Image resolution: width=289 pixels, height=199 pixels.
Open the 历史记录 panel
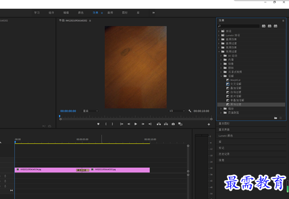(224, 154)
